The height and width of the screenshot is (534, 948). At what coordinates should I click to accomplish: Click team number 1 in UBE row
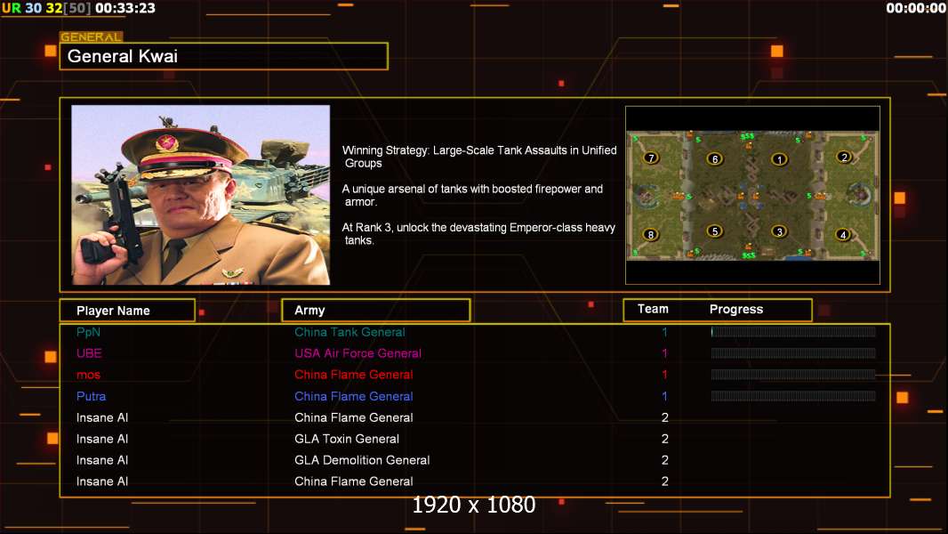pyautogui.click(x=664, y=353)
